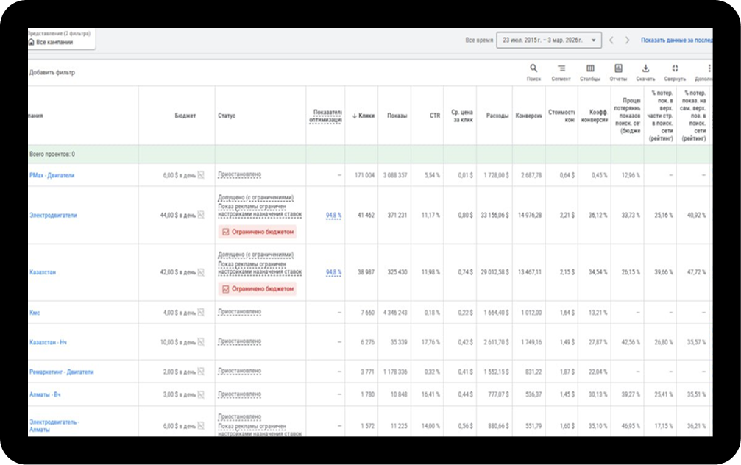Open the Поиск search icon in table toolbar
The width and height of the screenshot is (741, 465).
tap(533, 68)
